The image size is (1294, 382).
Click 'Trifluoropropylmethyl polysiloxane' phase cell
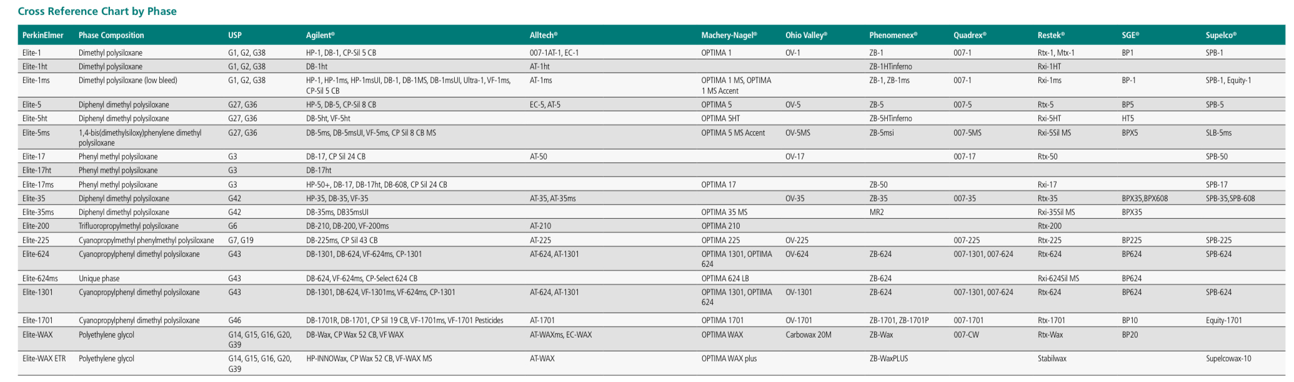pos(129,226)
